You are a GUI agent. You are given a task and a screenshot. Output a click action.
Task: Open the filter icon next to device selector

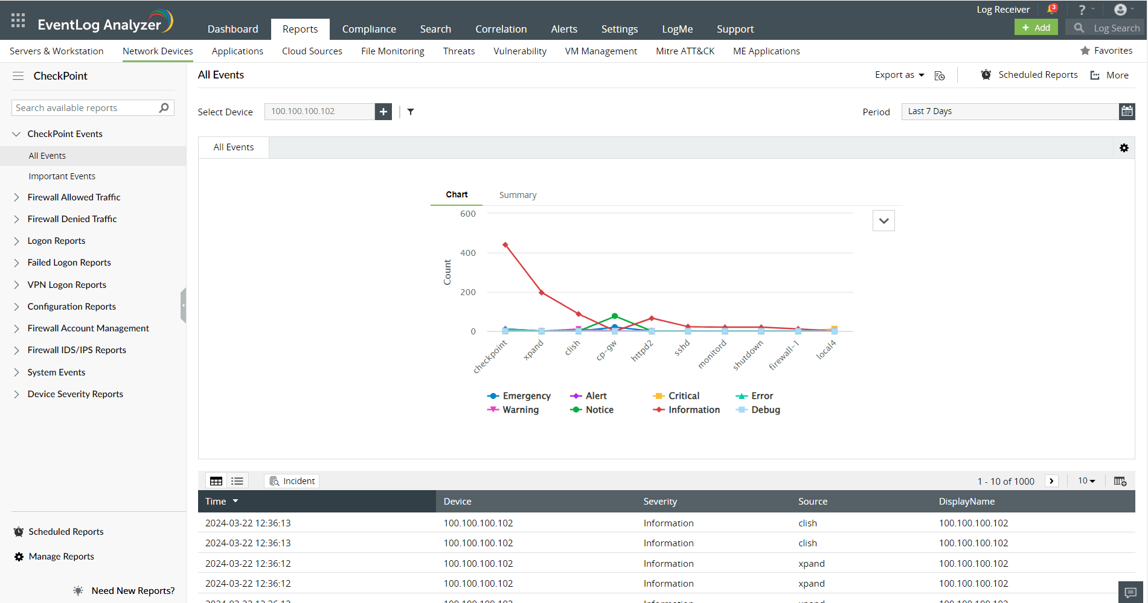pyautogui.click(x=411, y=112)
